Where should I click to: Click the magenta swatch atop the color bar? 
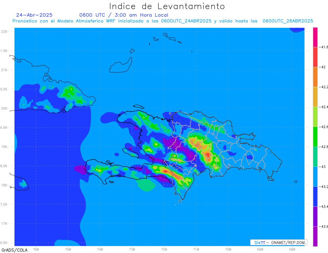pos(315,37)
